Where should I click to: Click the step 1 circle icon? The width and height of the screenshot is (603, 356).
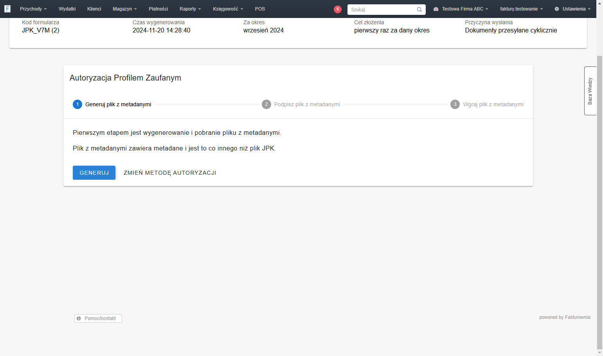pos(77,104)
